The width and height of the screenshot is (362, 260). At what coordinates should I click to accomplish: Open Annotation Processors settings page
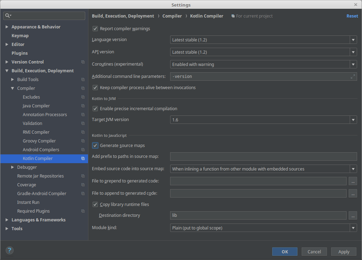[x=45, y=114]
